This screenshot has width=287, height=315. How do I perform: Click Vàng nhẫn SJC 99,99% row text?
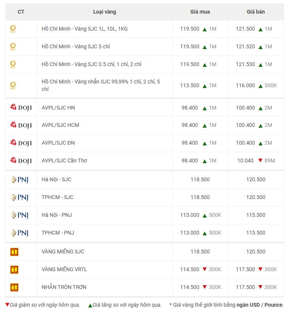100,85
